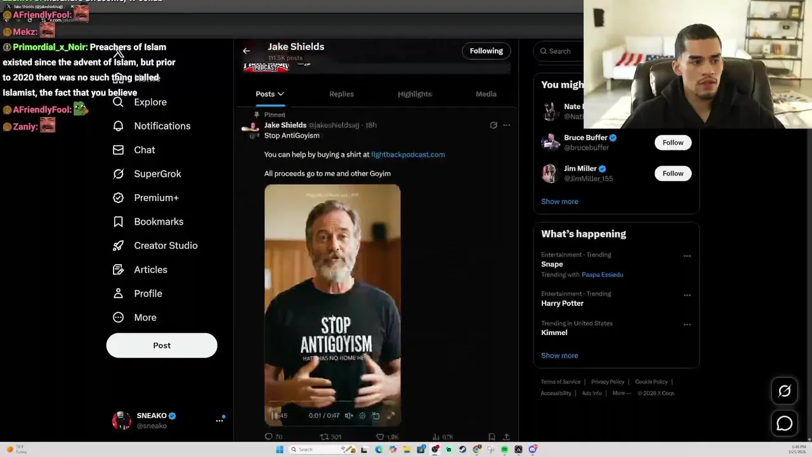Open Terms of Service footer link

pyautogui.click(x=560, y=381)
